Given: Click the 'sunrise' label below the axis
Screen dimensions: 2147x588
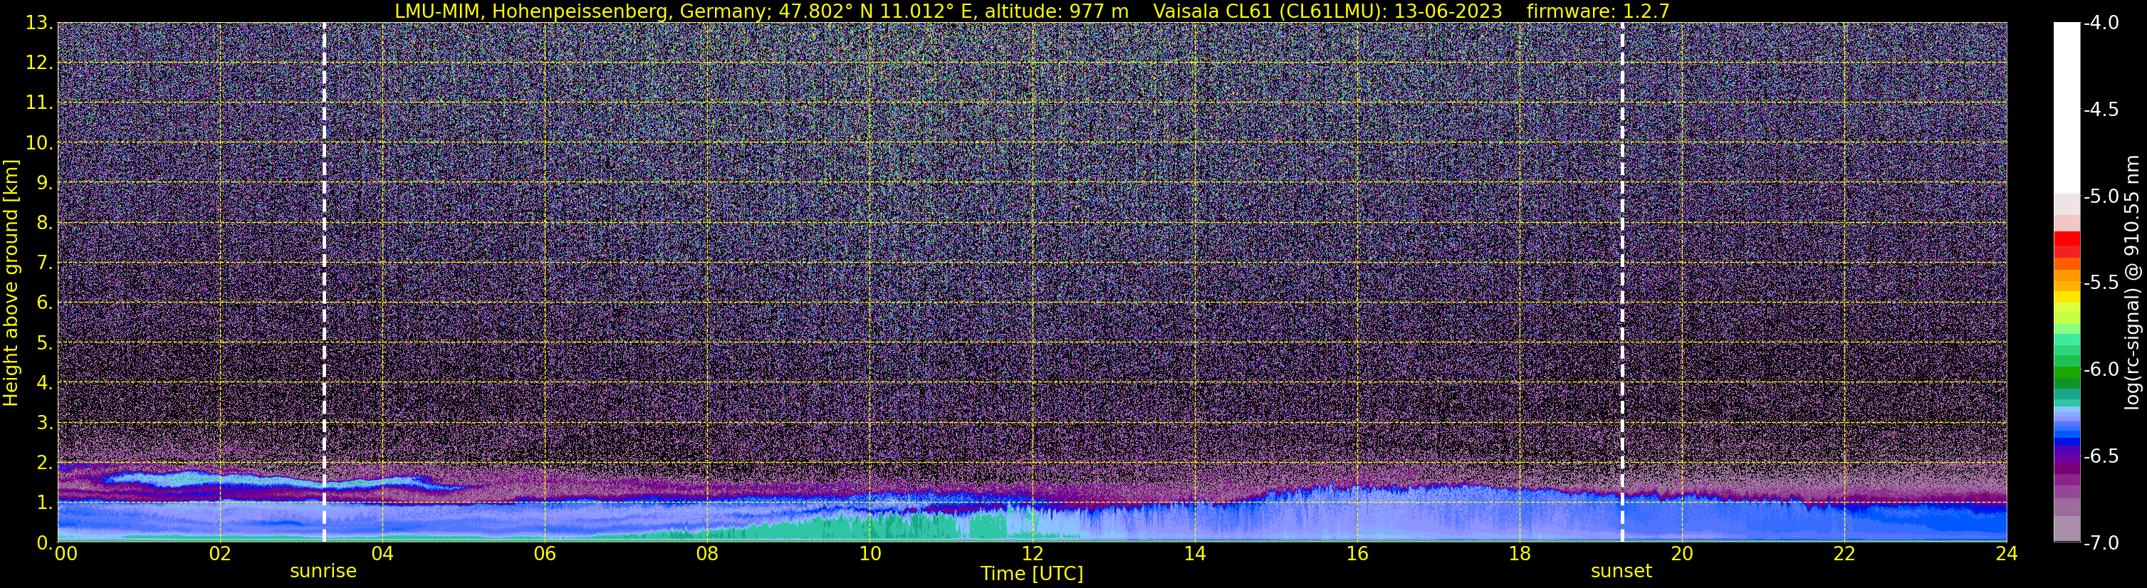Looking at the screenshot, I should point(323,572).
